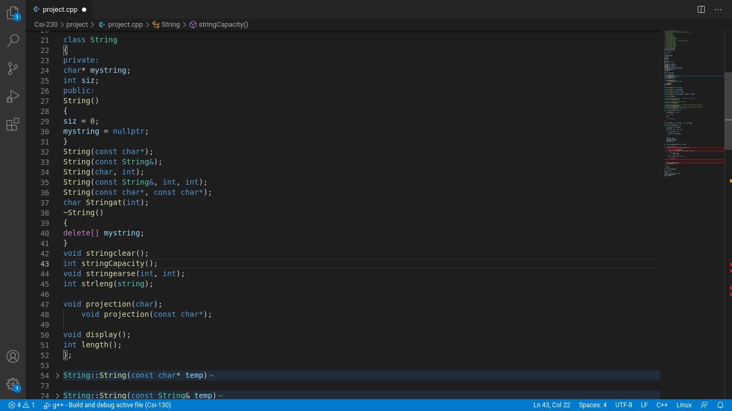
Task: Open the Search view
Action: click(13, 41)
